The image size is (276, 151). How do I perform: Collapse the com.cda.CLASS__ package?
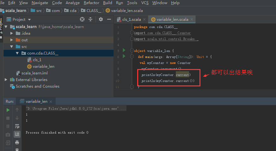click(17, 53)
